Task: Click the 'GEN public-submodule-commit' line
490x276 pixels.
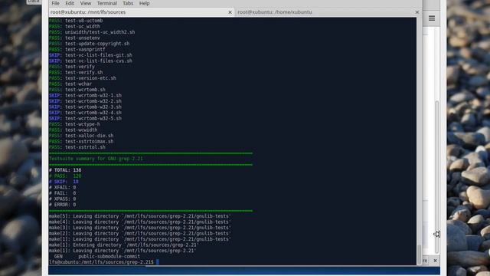Action: [97, 256]
